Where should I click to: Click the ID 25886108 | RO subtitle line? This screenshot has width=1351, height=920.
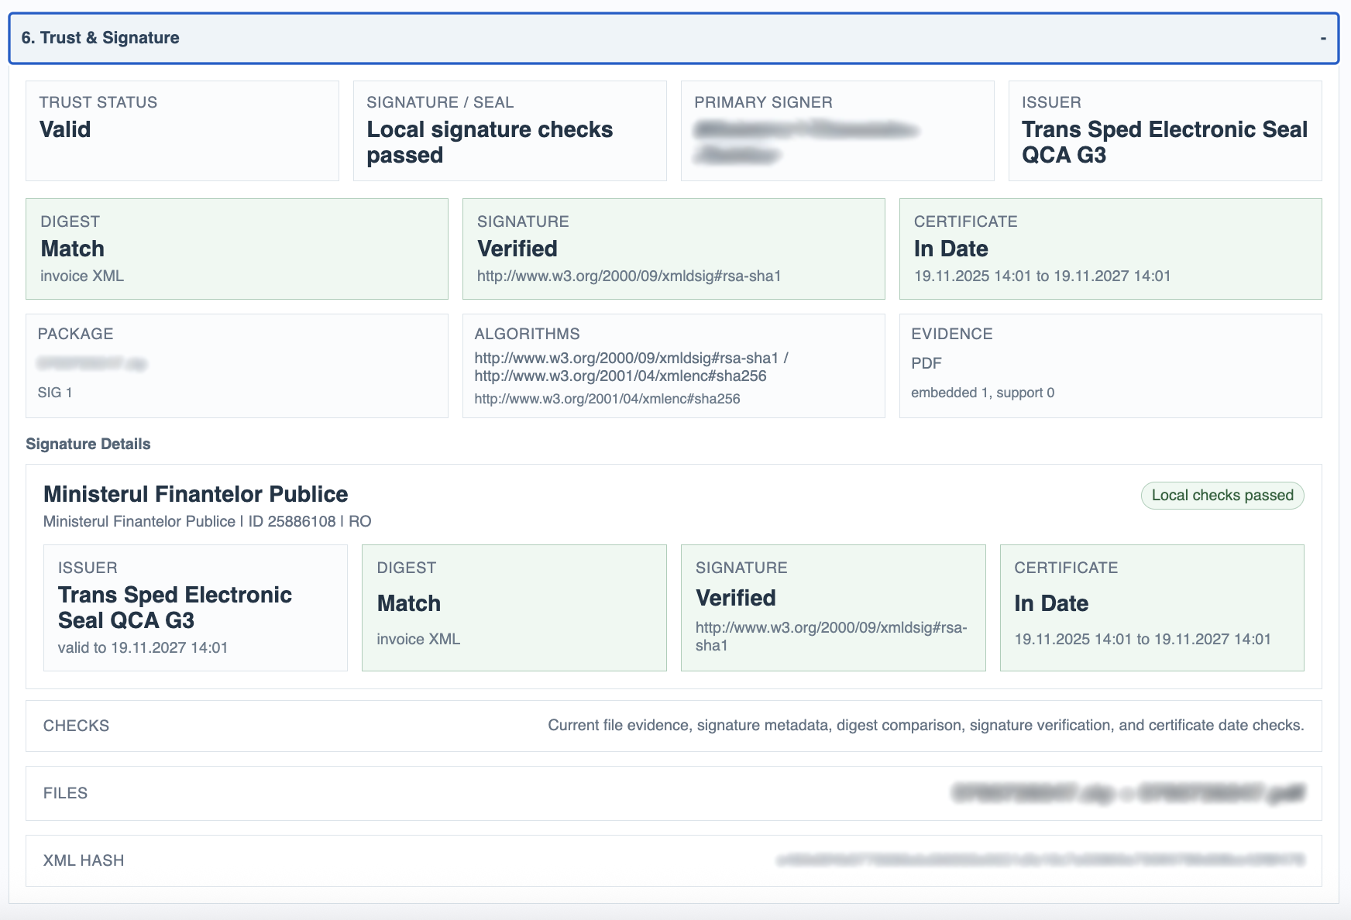tap(208, 521)
